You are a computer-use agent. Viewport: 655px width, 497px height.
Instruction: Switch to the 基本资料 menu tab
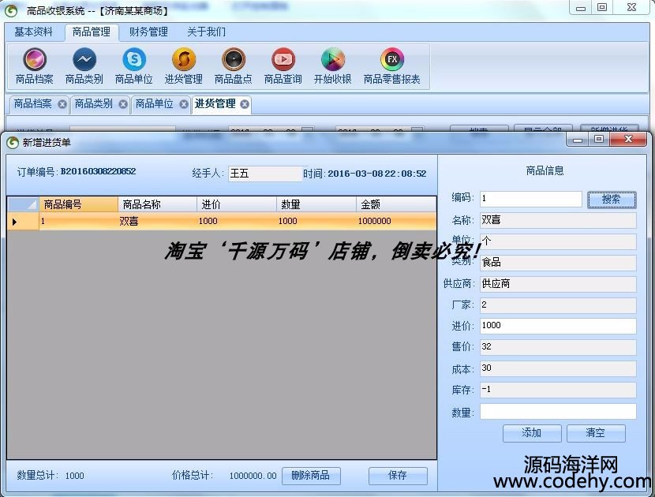pos(34,32)
